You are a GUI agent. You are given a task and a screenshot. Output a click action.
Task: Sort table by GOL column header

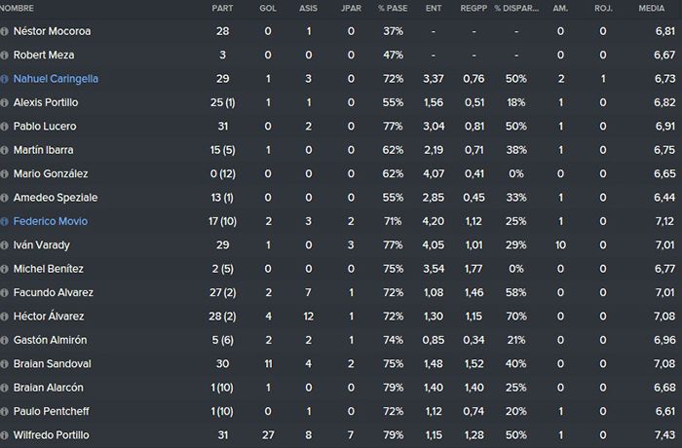(x=268, y=8)
